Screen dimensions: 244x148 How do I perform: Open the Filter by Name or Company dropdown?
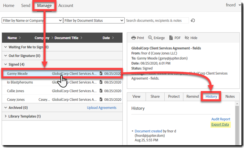pyautogui.click(x=32, y=21)
